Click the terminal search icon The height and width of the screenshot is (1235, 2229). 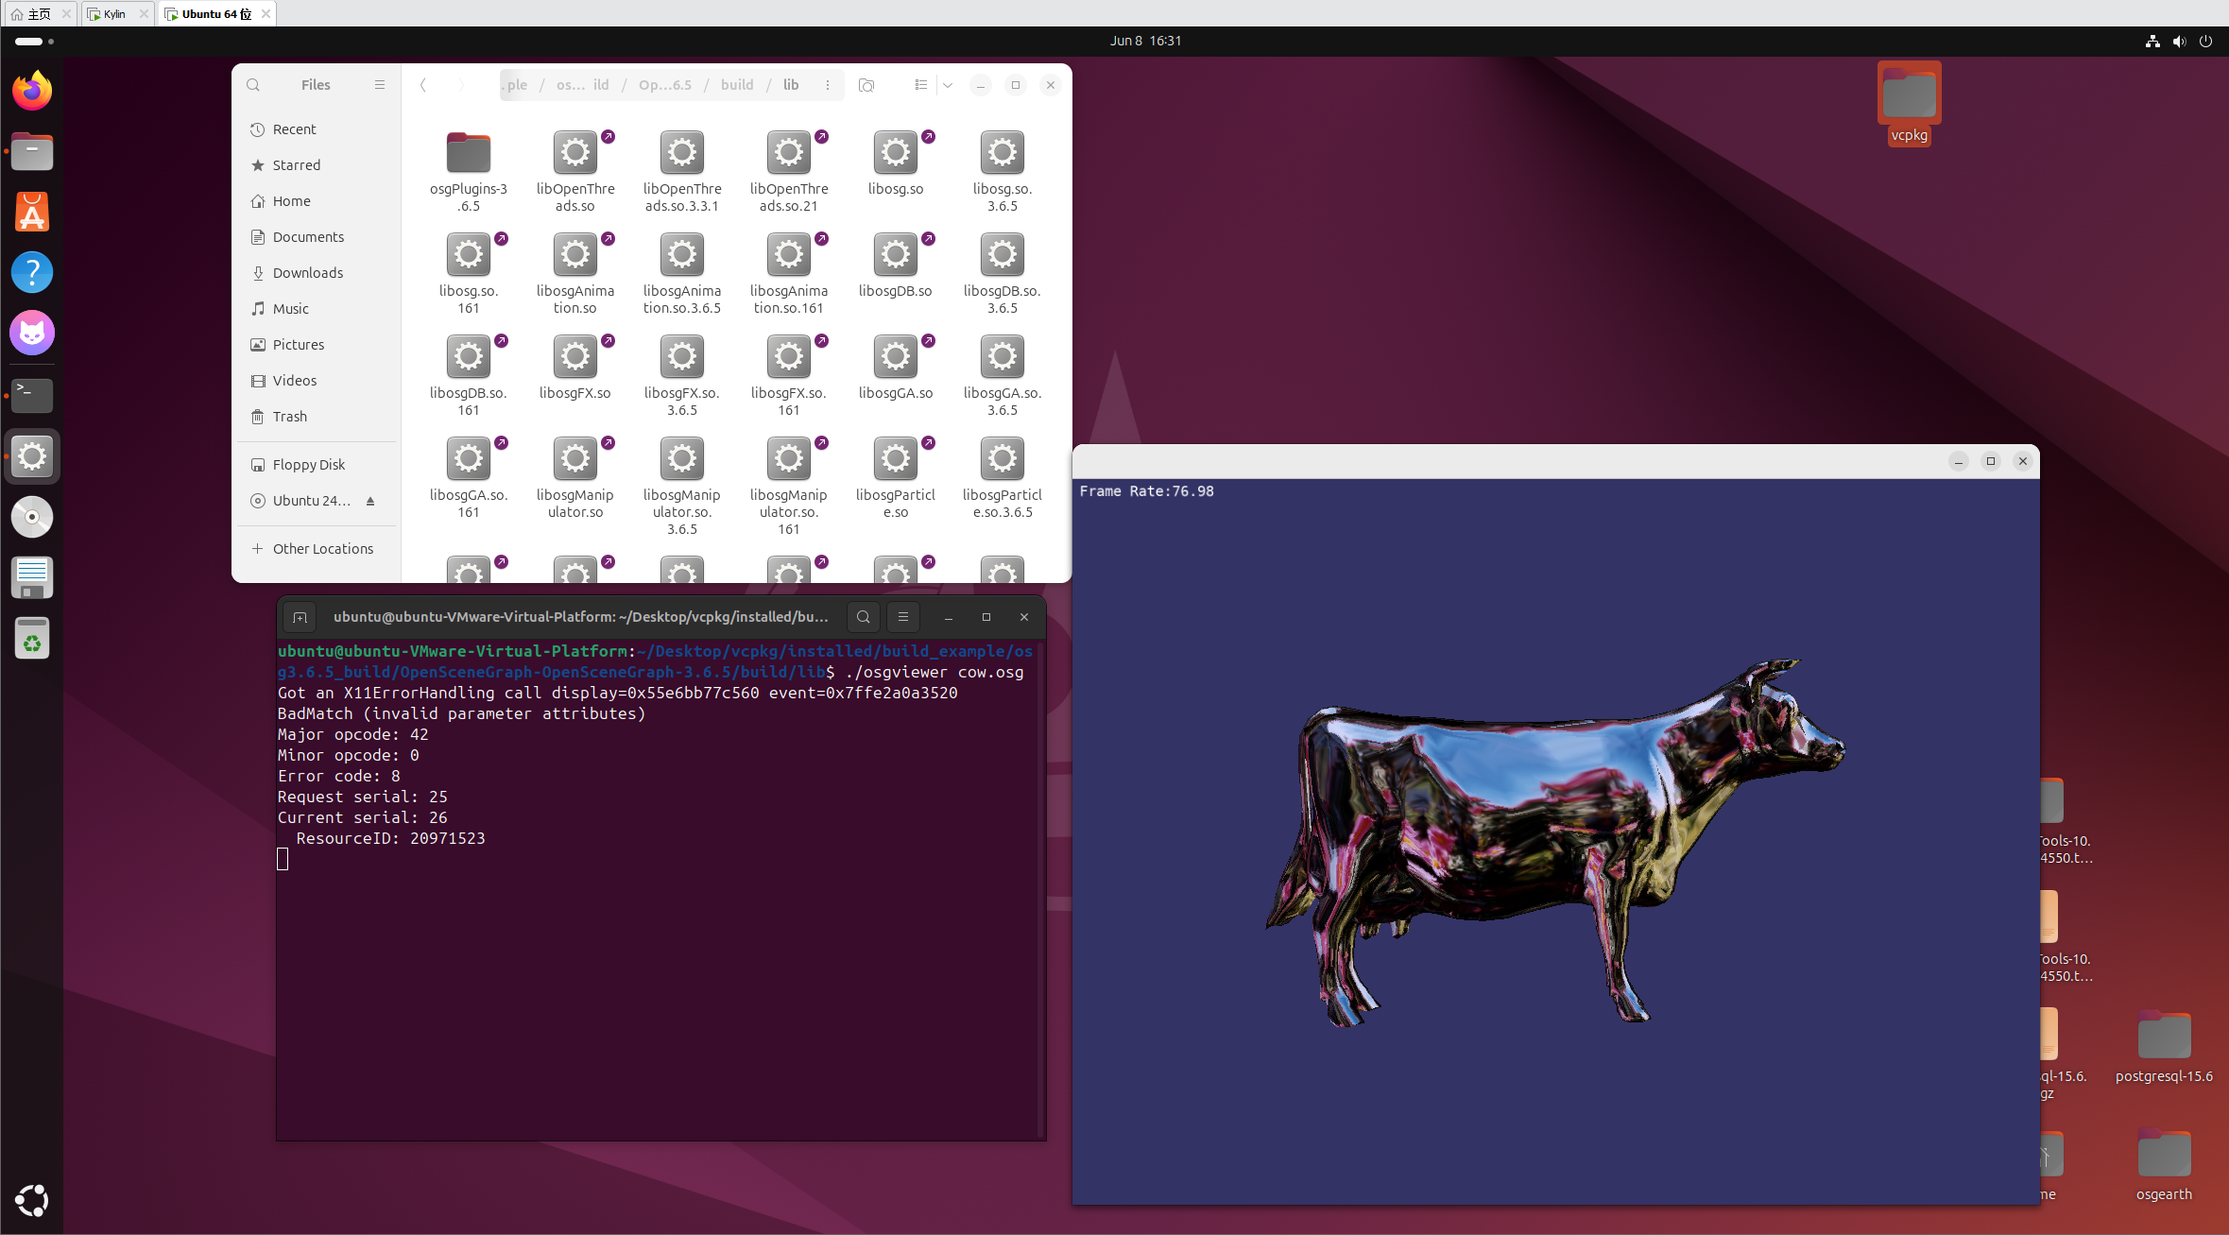pos(863,617)
